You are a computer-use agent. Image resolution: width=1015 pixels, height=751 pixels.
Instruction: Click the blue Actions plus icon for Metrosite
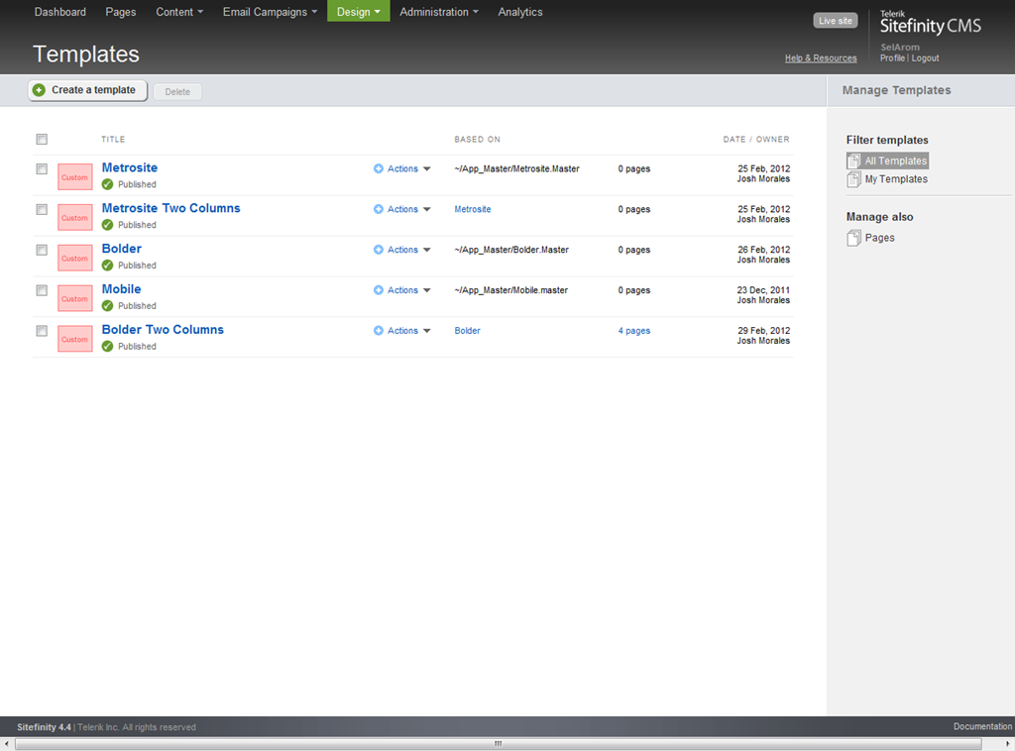coord(379,169)
